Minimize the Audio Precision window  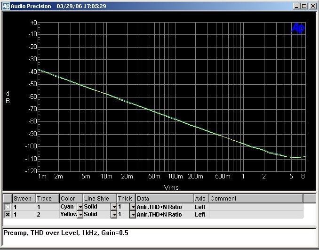point(296,6)
